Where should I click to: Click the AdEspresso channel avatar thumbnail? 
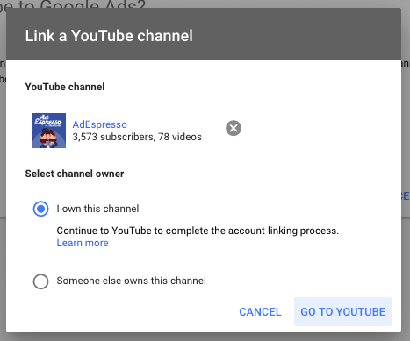pos(48,131)
